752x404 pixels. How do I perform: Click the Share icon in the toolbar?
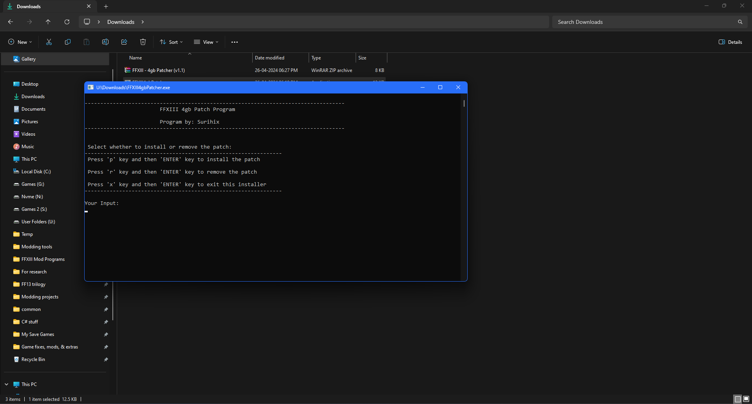click(124, 42)
